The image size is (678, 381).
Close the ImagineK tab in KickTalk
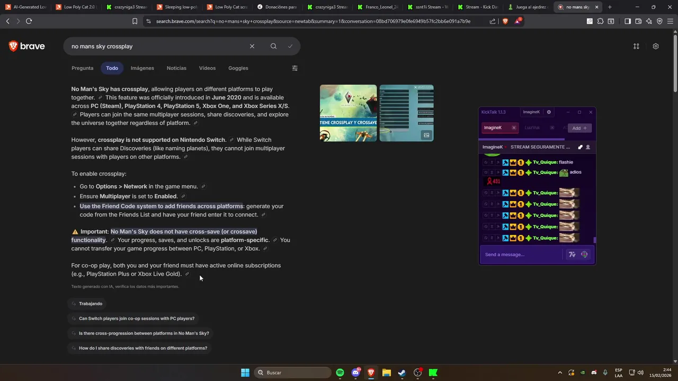514,128
